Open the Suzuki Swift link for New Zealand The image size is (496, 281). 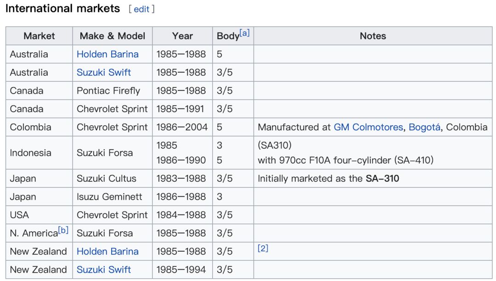click(x=104, y=270)
